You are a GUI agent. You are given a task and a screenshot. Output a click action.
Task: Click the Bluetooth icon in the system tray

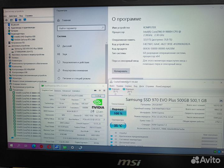click(219, 152)
